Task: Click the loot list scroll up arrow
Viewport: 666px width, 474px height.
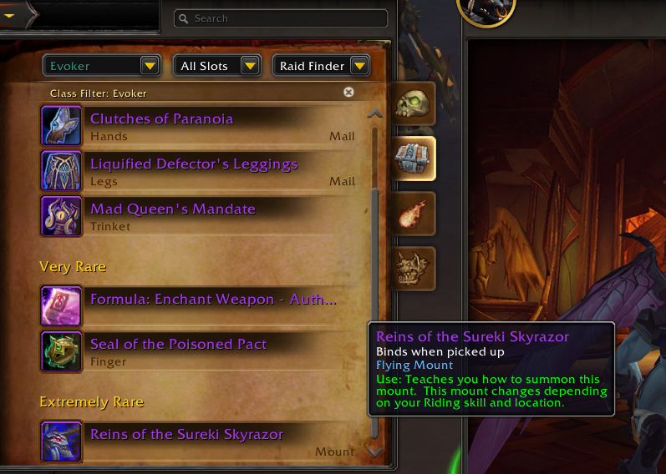Action: (x=374, y=113)
